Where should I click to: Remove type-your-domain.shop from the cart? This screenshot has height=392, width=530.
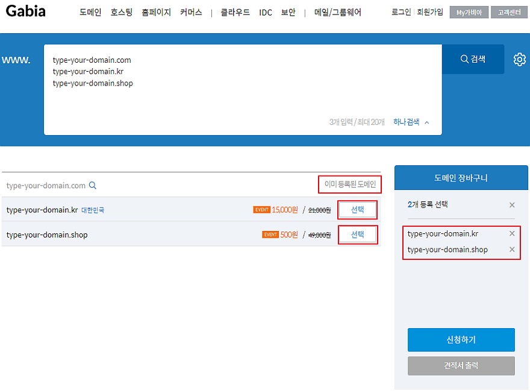pyautogui.click(x=512, y=250)
